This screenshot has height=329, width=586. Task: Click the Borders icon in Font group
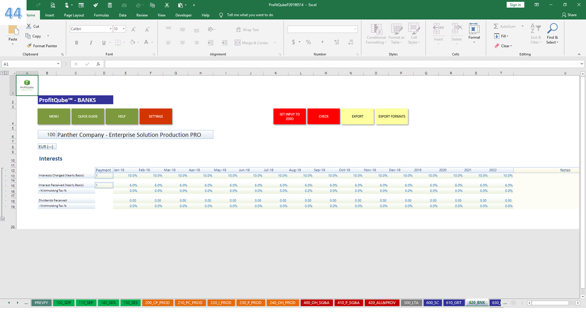click(118, 42)
